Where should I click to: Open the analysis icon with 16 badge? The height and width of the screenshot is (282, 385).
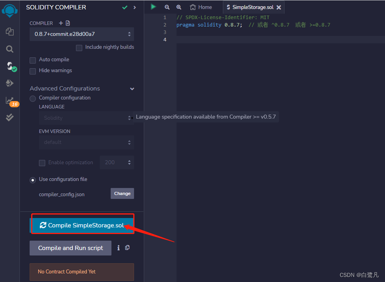click(x=12, y=101)
